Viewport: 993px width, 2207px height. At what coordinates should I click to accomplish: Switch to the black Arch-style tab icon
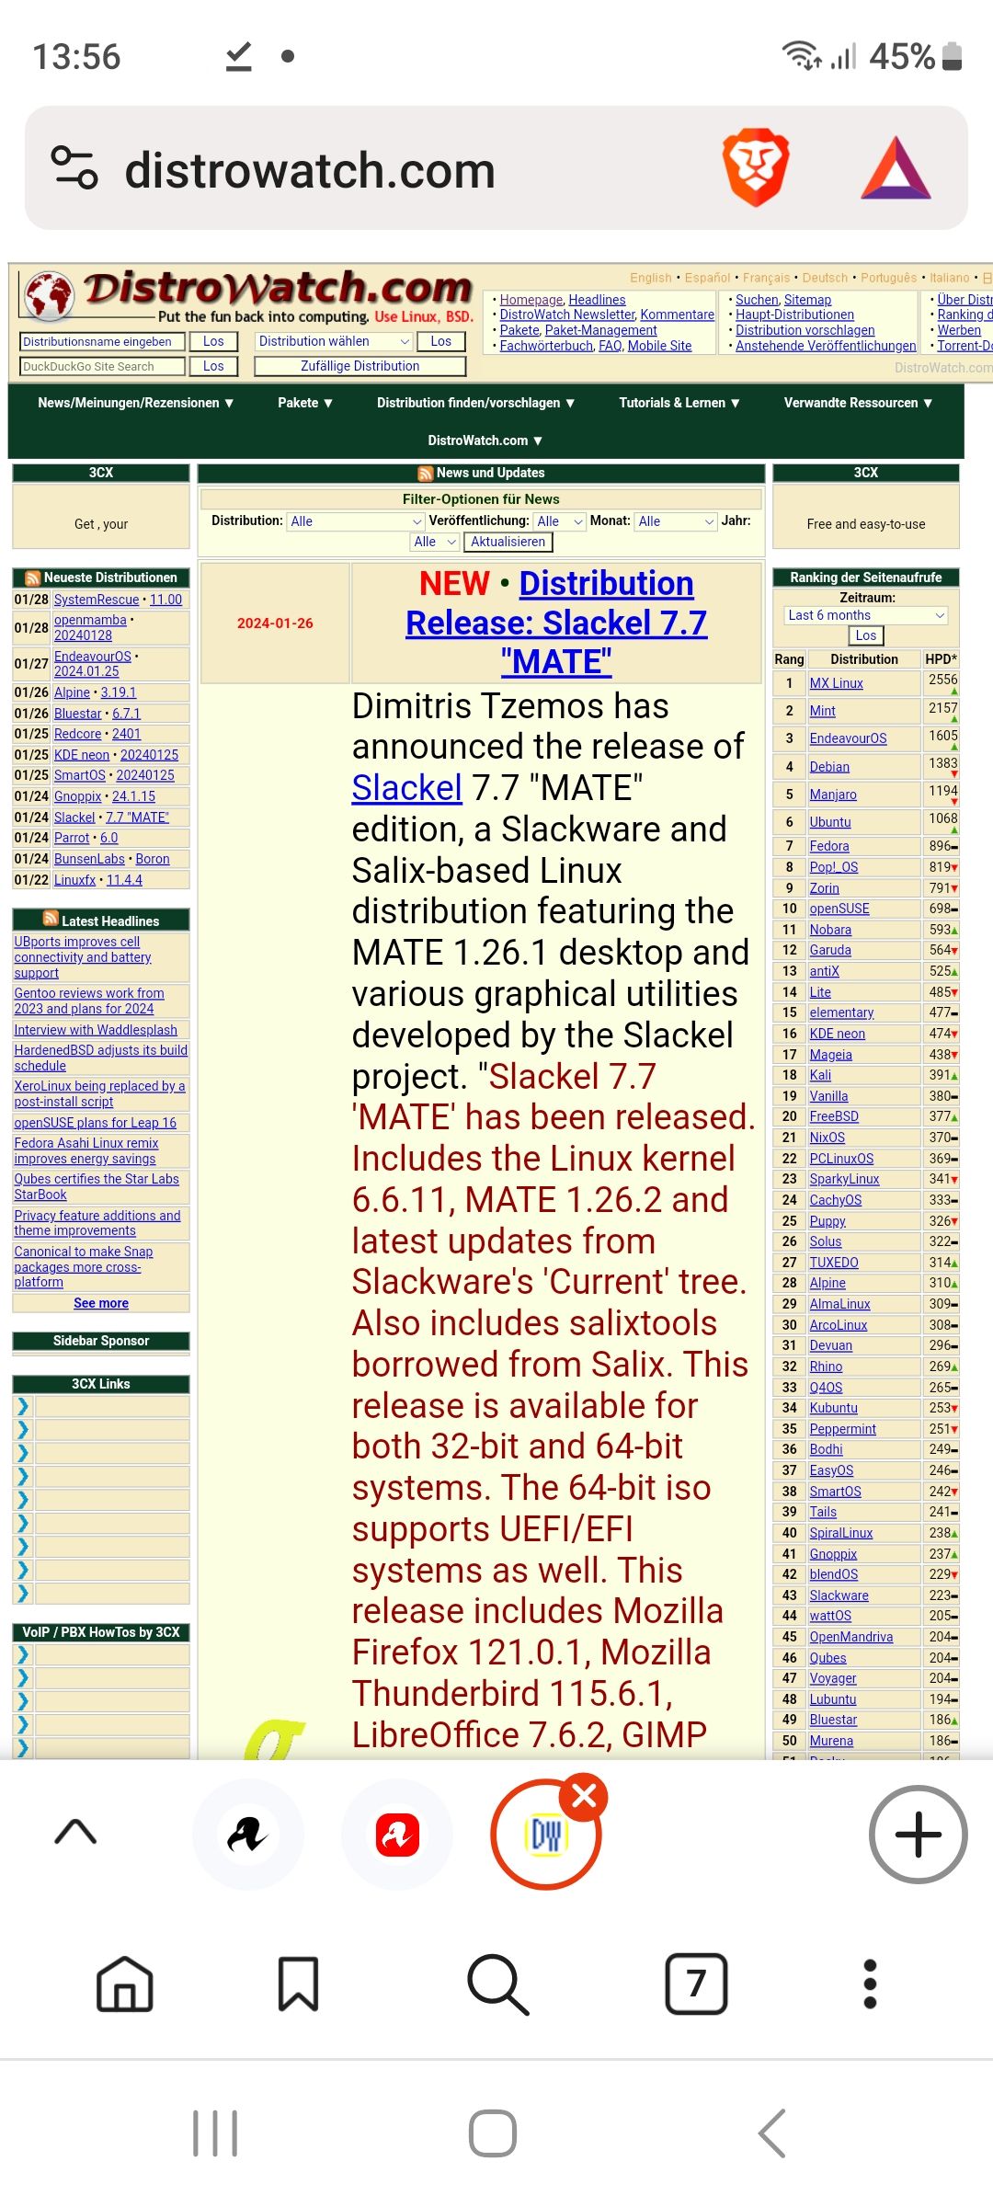248,1835
